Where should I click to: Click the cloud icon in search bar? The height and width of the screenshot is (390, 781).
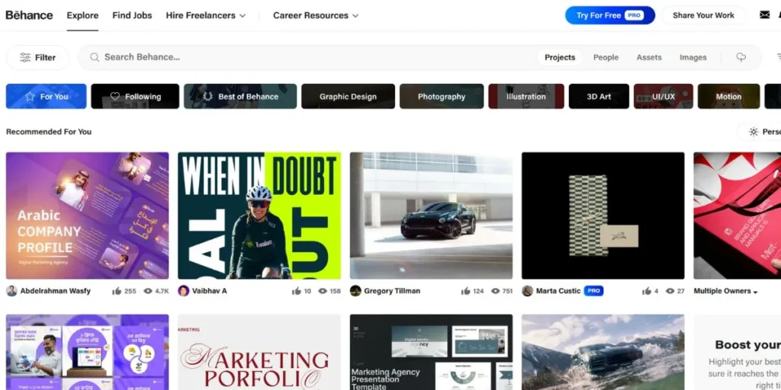[x=741, y=58]
